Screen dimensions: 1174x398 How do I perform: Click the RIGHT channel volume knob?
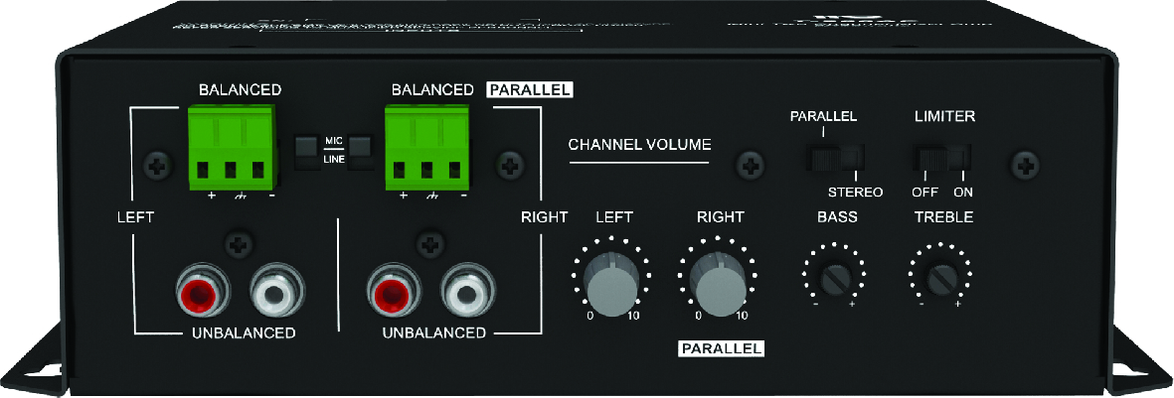coord(719,281)
